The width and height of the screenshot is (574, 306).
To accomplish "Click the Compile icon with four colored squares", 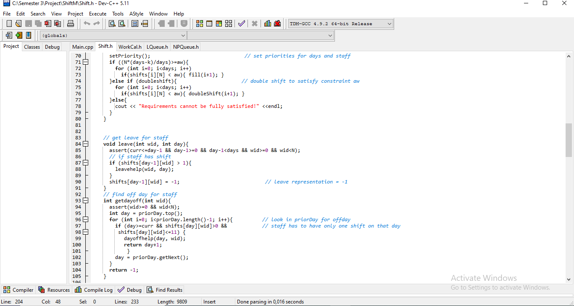I will coord(200,24).
